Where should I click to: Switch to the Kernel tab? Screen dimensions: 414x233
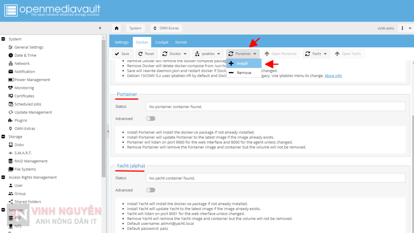point(181,42)
